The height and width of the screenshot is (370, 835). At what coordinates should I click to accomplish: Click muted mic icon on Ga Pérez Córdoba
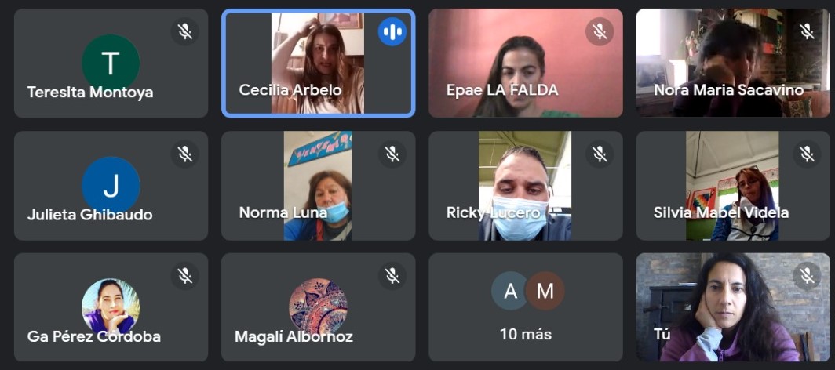tap(184, 275)
